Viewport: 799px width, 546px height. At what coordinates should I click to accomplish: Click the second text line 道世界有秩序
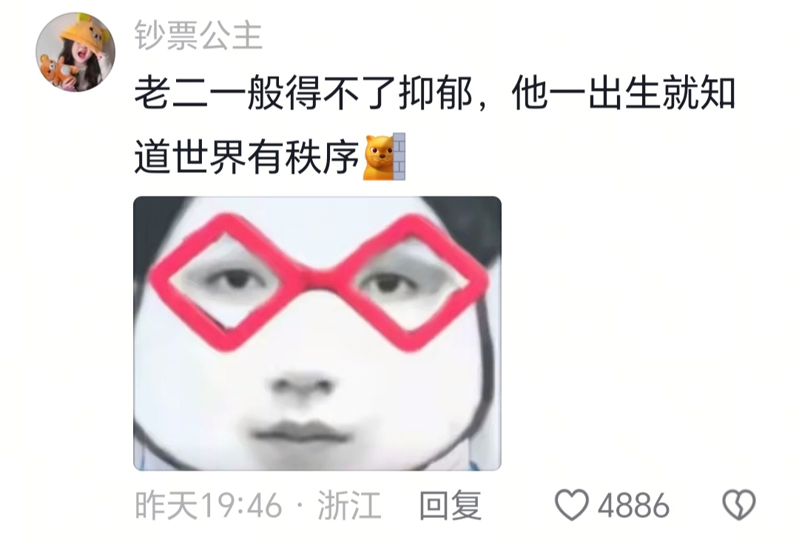(x=247, y=157)
